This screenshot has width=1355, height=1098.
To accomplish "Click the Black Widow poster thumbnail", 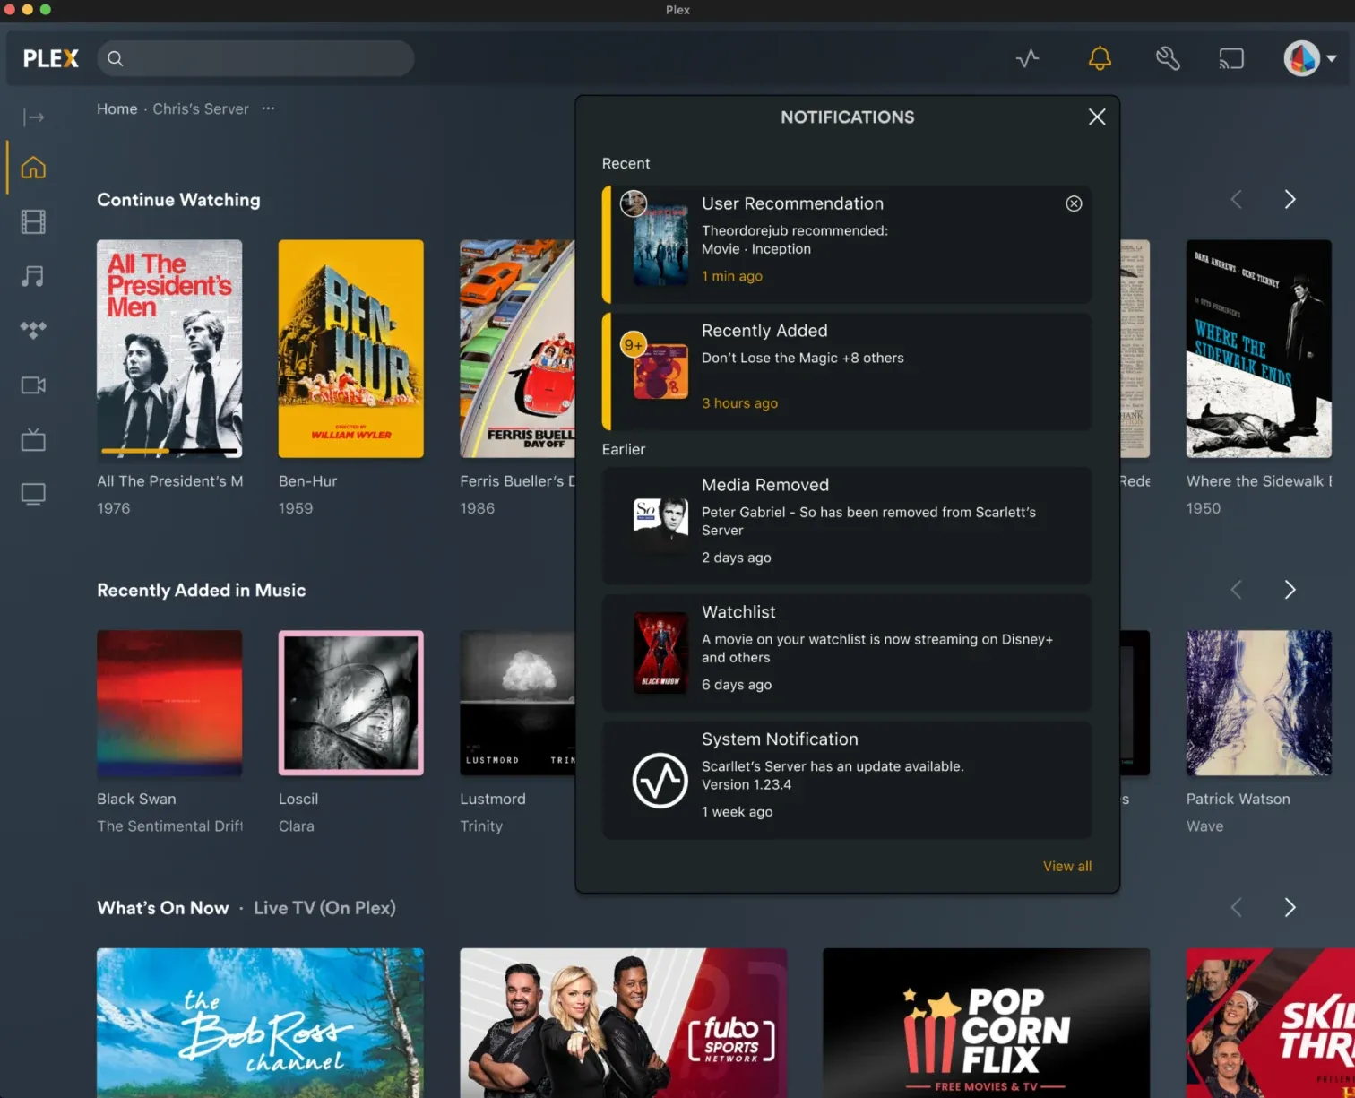I will pyautogui.click(x=660, y=653).
